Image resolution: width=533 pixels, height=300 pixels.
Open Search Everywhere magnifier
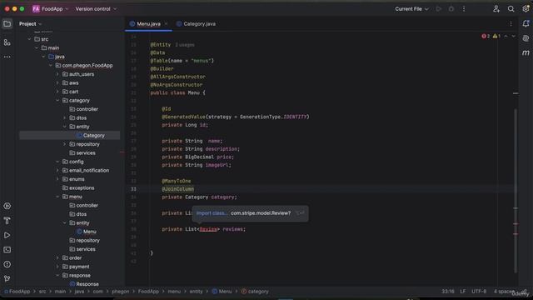(511, 9)
